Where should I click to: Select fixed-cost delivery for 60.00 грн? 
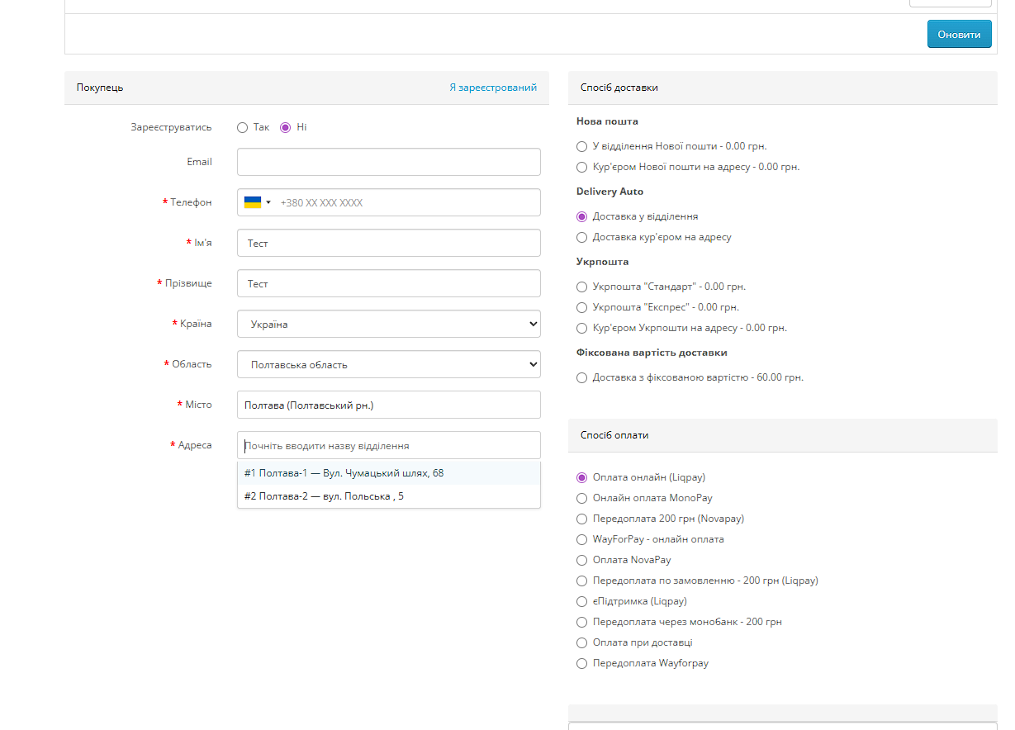[582, 377]
